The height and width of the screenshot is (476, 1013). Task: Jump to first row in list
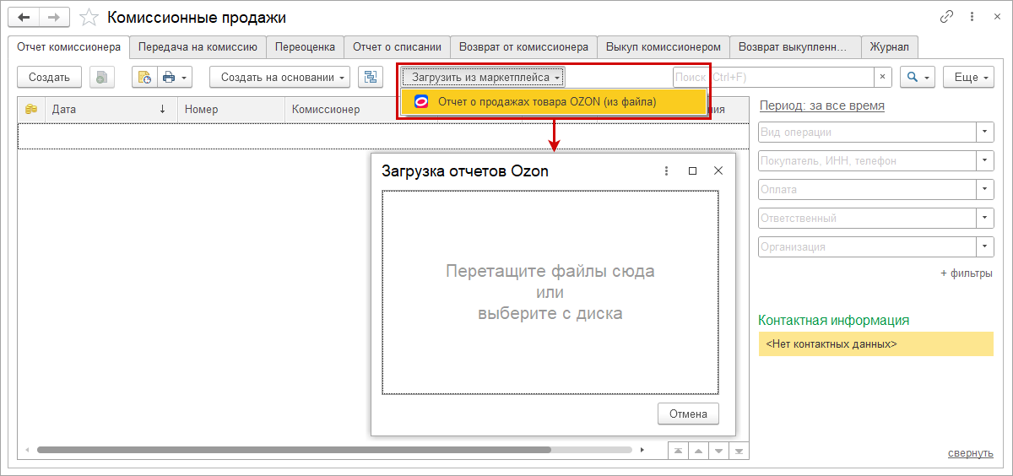(678, 451)
